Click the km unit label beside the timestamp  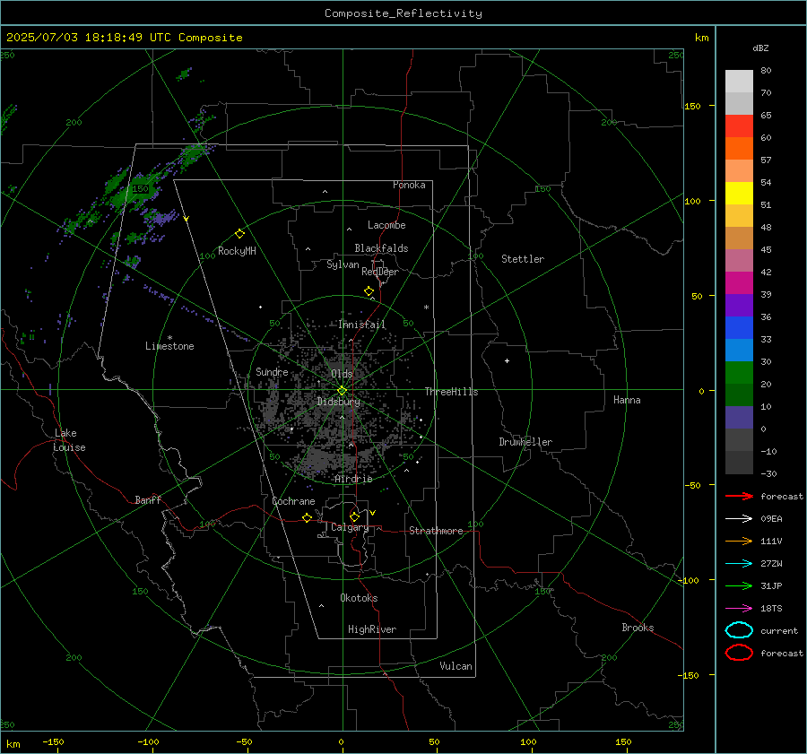(702, 38)
